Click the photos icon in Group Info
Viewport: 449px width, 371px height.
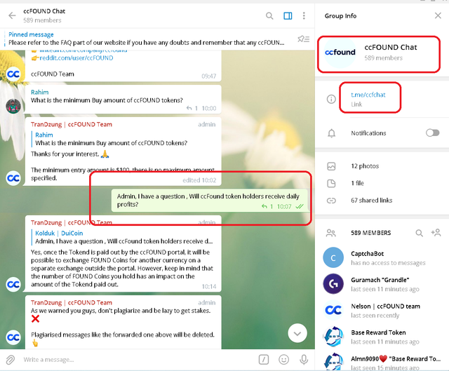click(331, 166)
